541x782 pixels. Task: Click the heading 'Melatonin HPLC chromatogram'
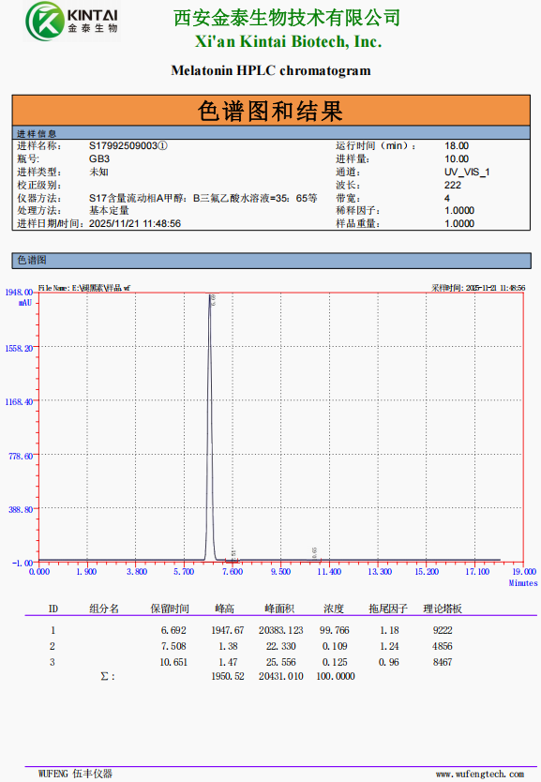pyautogui.click(x=271, y=70)
